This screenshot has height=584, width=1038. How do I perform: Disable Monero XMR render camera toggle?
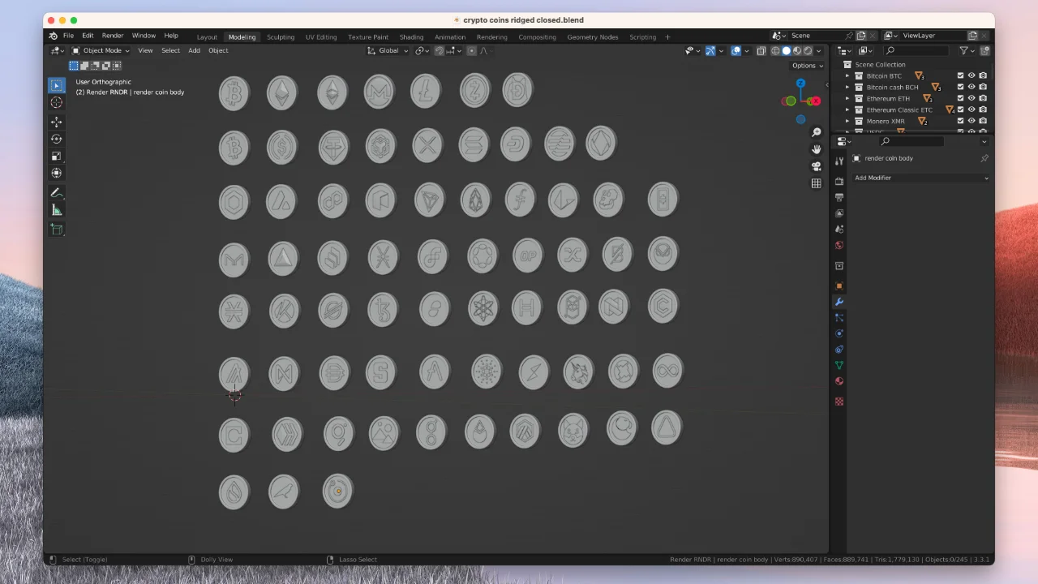point(983,121)
